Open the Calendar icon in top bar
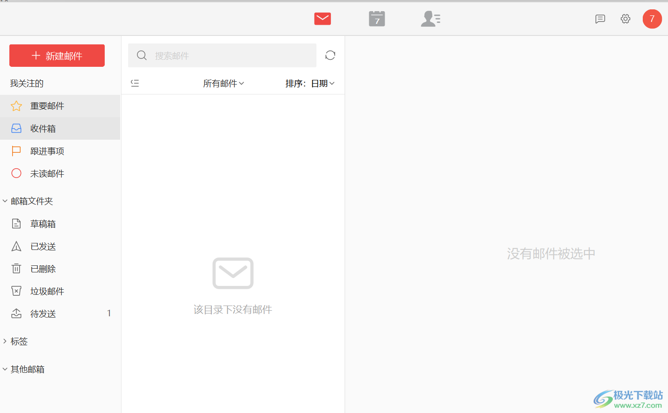Viewport: 668px width, 413px height. (x=377, y=19)
